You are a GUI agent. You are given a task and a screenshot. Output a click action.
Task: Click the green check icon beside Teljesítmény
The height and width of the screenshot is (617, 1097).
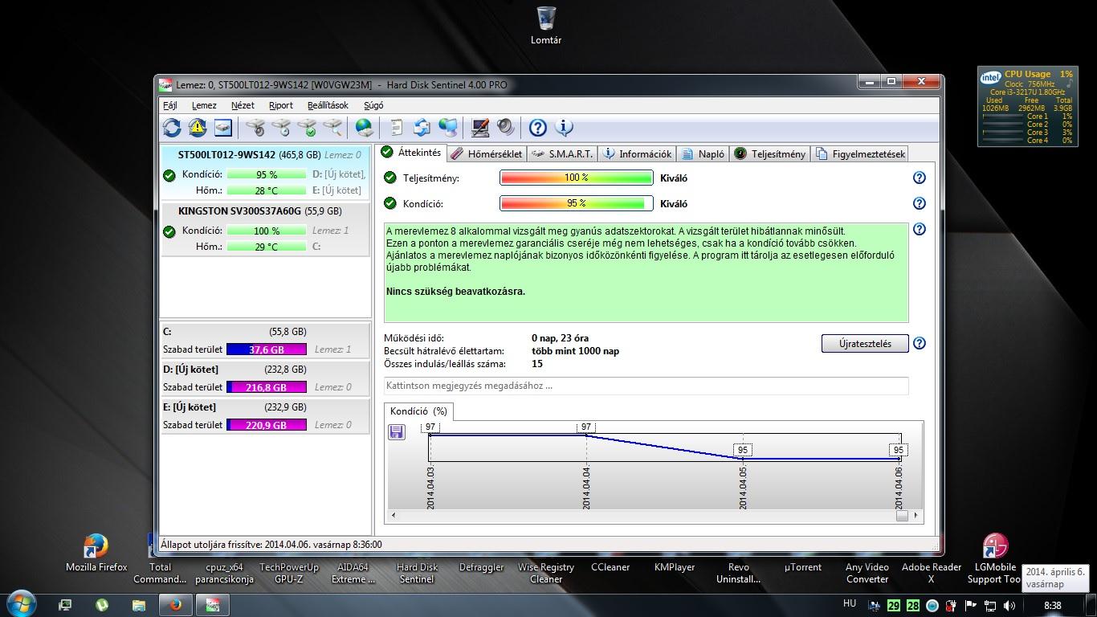[389, 178]
